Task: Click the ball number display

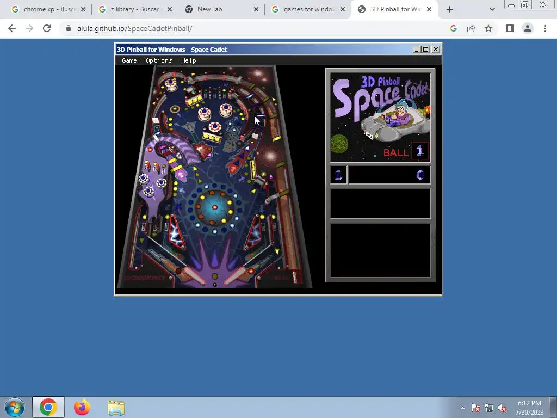Action: 420,151
